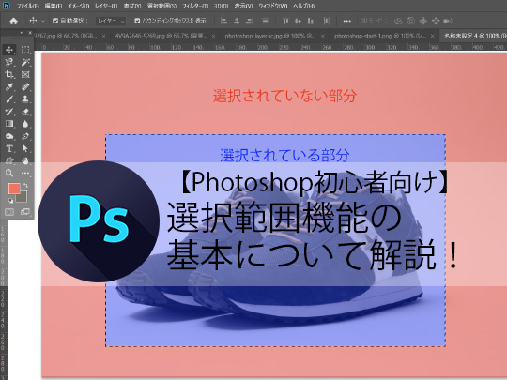The image size is (507, 380).
Task: Align vertical centers button
Action: coord(298,21)
